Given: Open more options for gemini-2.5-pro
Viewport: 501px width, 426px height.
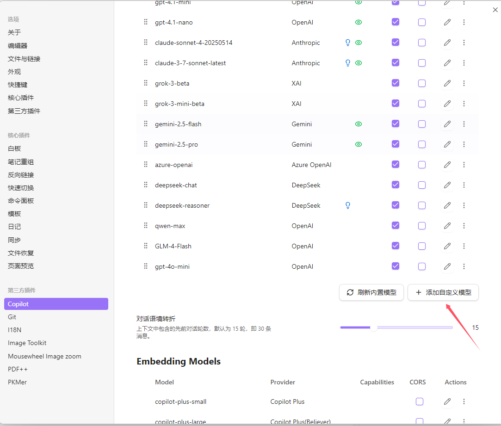Looking at the screenshot, I should 464,144.
